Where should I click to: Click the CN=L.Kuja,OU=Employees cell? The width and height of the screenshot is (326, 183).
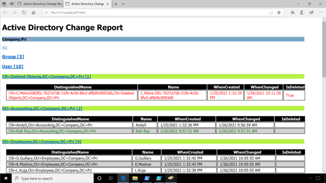click(x=69, y=170)
